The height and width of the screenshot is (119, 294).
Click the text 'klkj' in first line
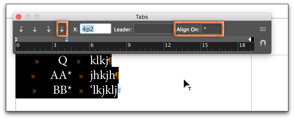(99, 61)
